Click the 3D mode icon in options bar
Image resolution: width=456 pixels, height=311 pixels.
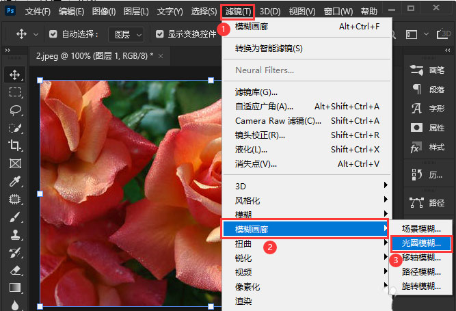coord(444,34)
